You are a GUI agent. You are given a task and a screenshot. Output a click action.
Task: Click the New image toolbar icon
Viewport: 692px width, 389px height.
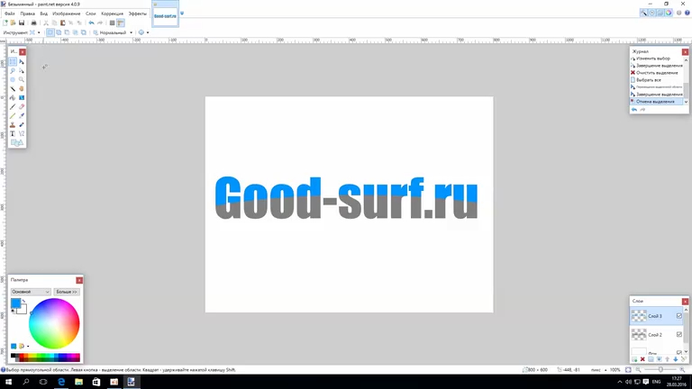point(5,23)
